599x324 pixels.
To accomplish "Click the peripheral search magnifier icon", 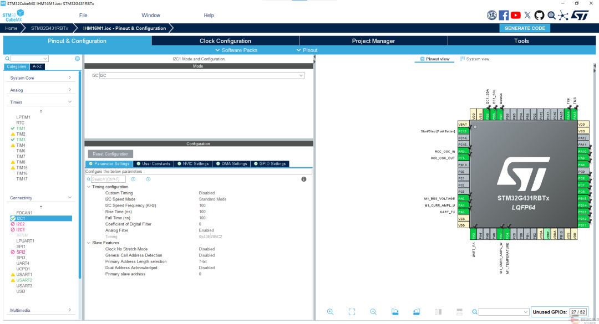I will point(7,59).
